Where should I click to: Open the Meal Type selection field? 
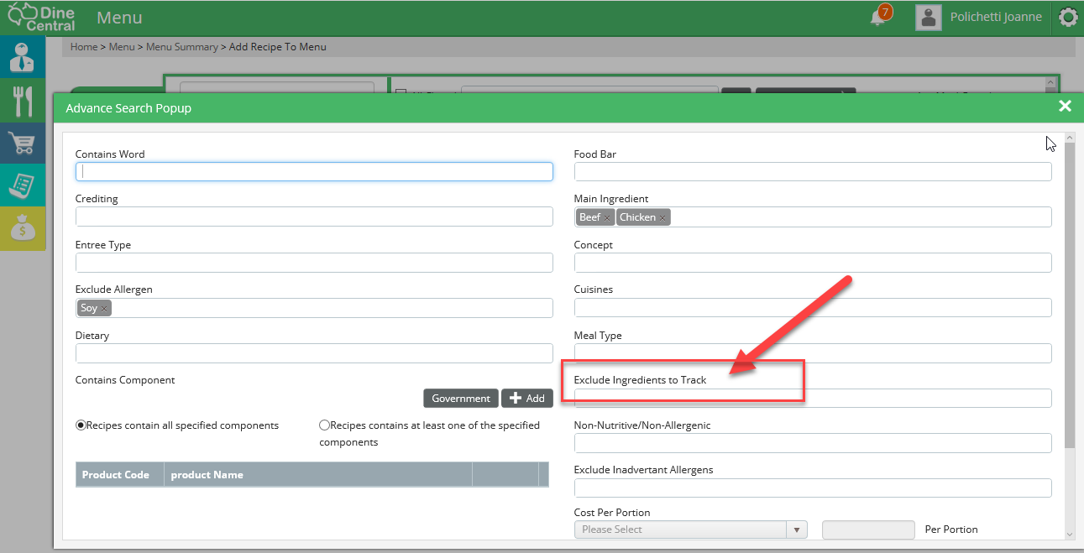[812, 353]
